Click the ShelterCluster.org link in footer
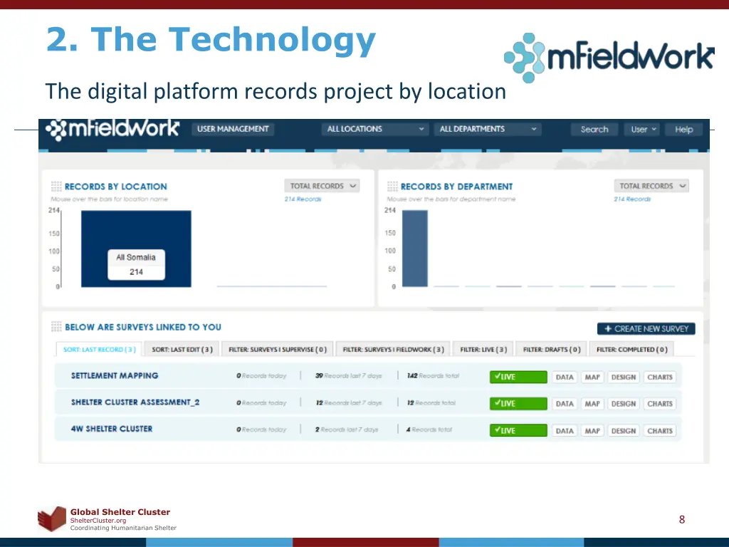 (x=98, y=521)
